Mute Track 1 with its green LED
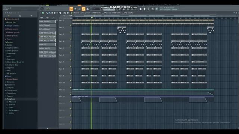 tap(71, 25)
